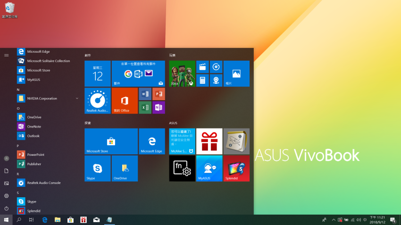Open MyASUS from app list
The width and height of the screenshot is (401, 225).
click(48, 80)
